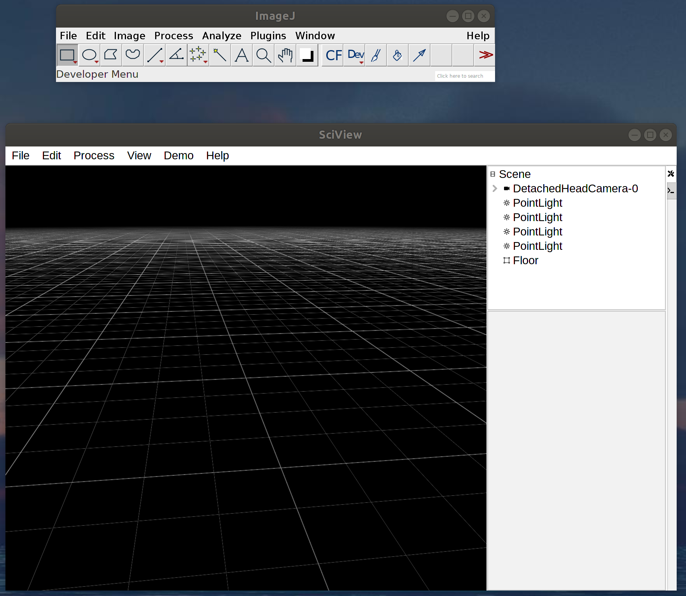
Task: Open ImageJ Window menu
Action: click(315, 36)
